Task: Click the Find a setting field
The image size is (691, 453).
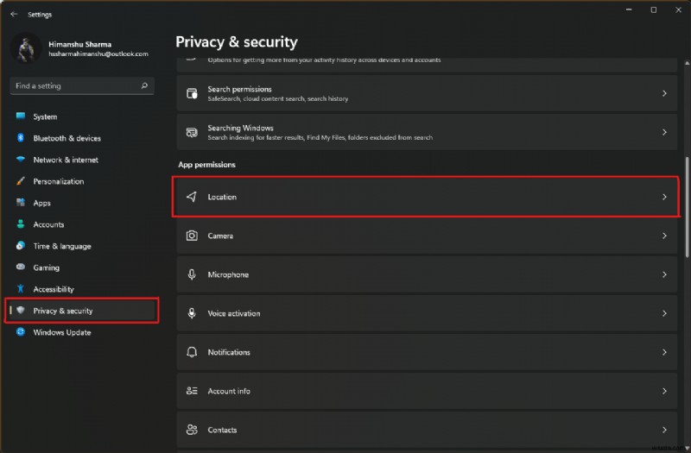Action: tap(82, 85)
